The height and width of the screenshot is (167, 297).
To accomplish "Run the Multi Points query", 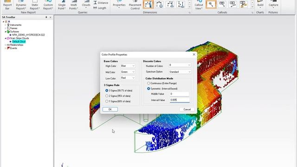I will (x=73, y=5).
